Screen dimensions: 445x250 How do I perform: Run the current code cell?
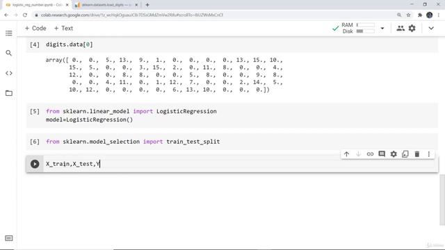click(35, 164)
